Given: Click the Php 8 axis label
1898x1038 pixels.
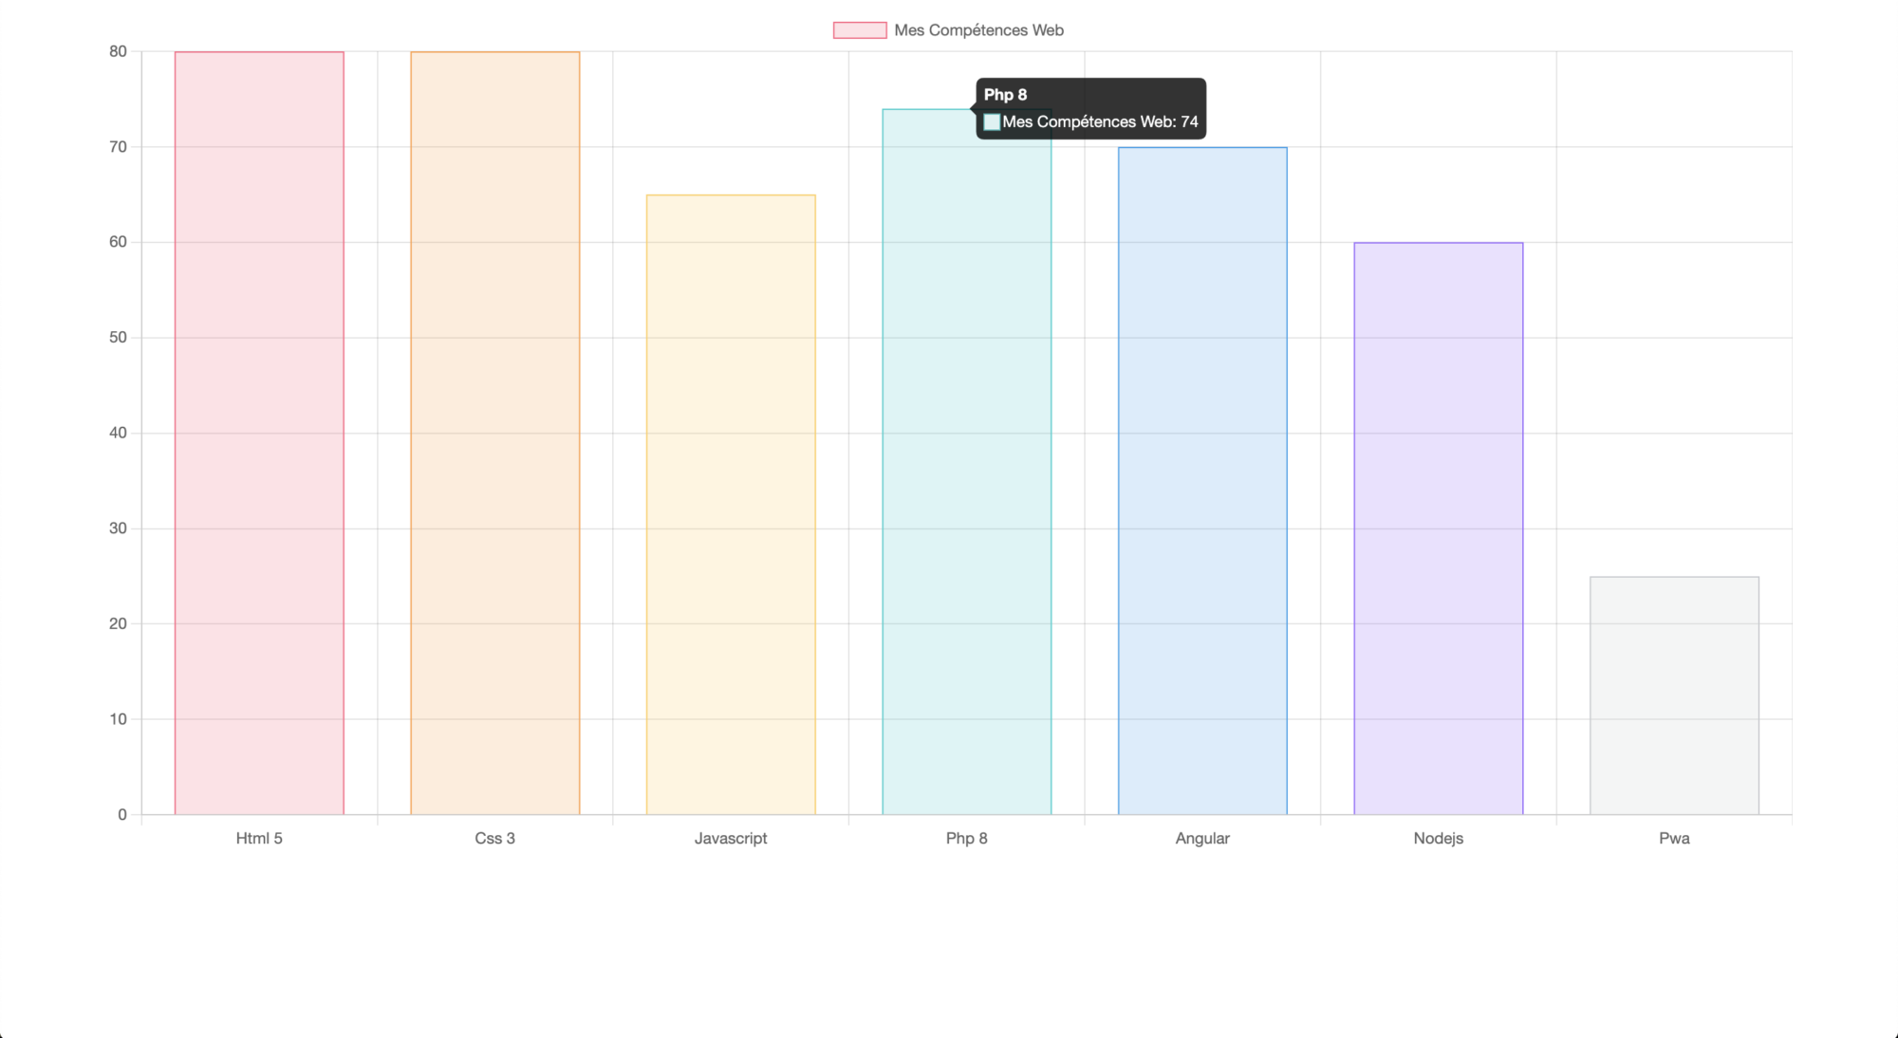Looking at the screenshot, I should [967, 839].
